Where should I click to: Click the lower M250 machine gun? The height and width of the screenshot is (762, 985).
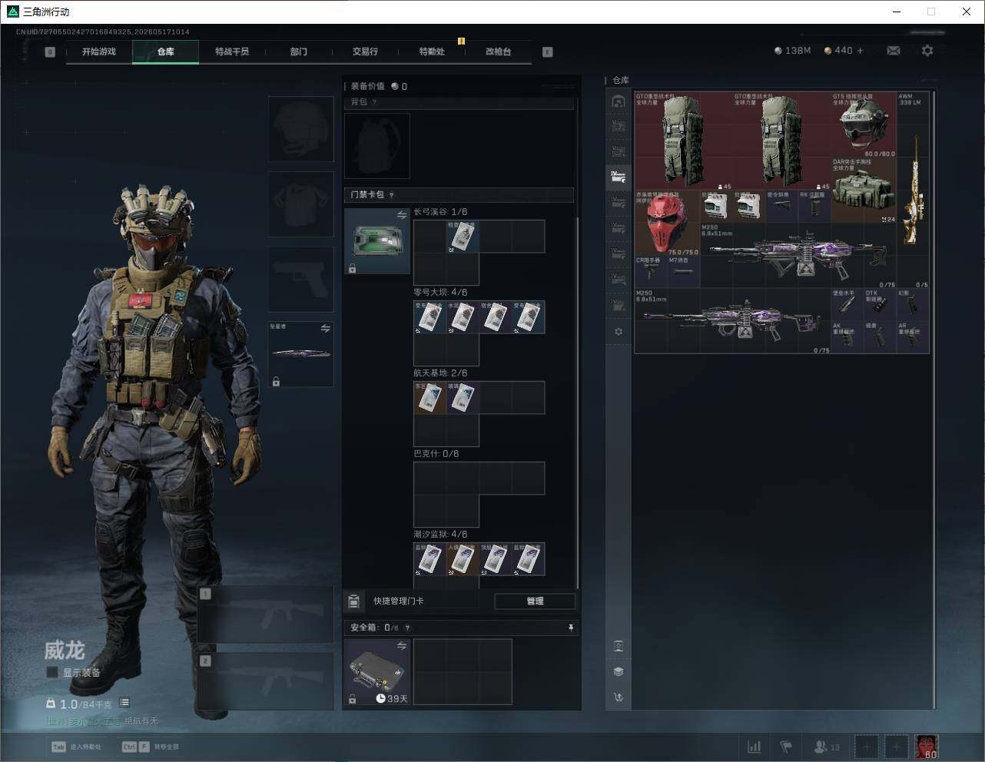pyautogui.click(x=733, y=320)
